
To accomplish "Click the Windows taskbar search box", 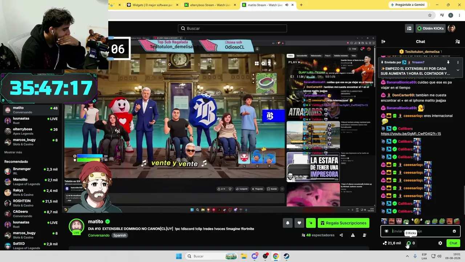I will tap(212, 256).
